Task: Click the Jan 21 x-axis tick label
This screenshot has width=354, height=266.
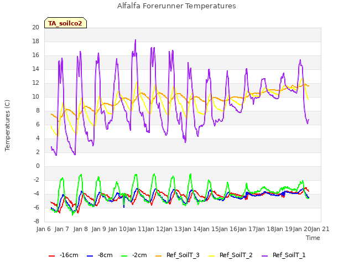Action: 320,229
